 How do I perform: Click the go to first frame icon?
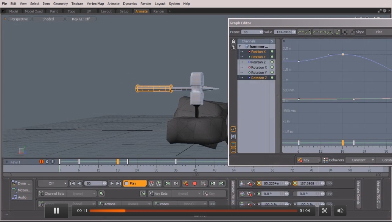[72, 183]
